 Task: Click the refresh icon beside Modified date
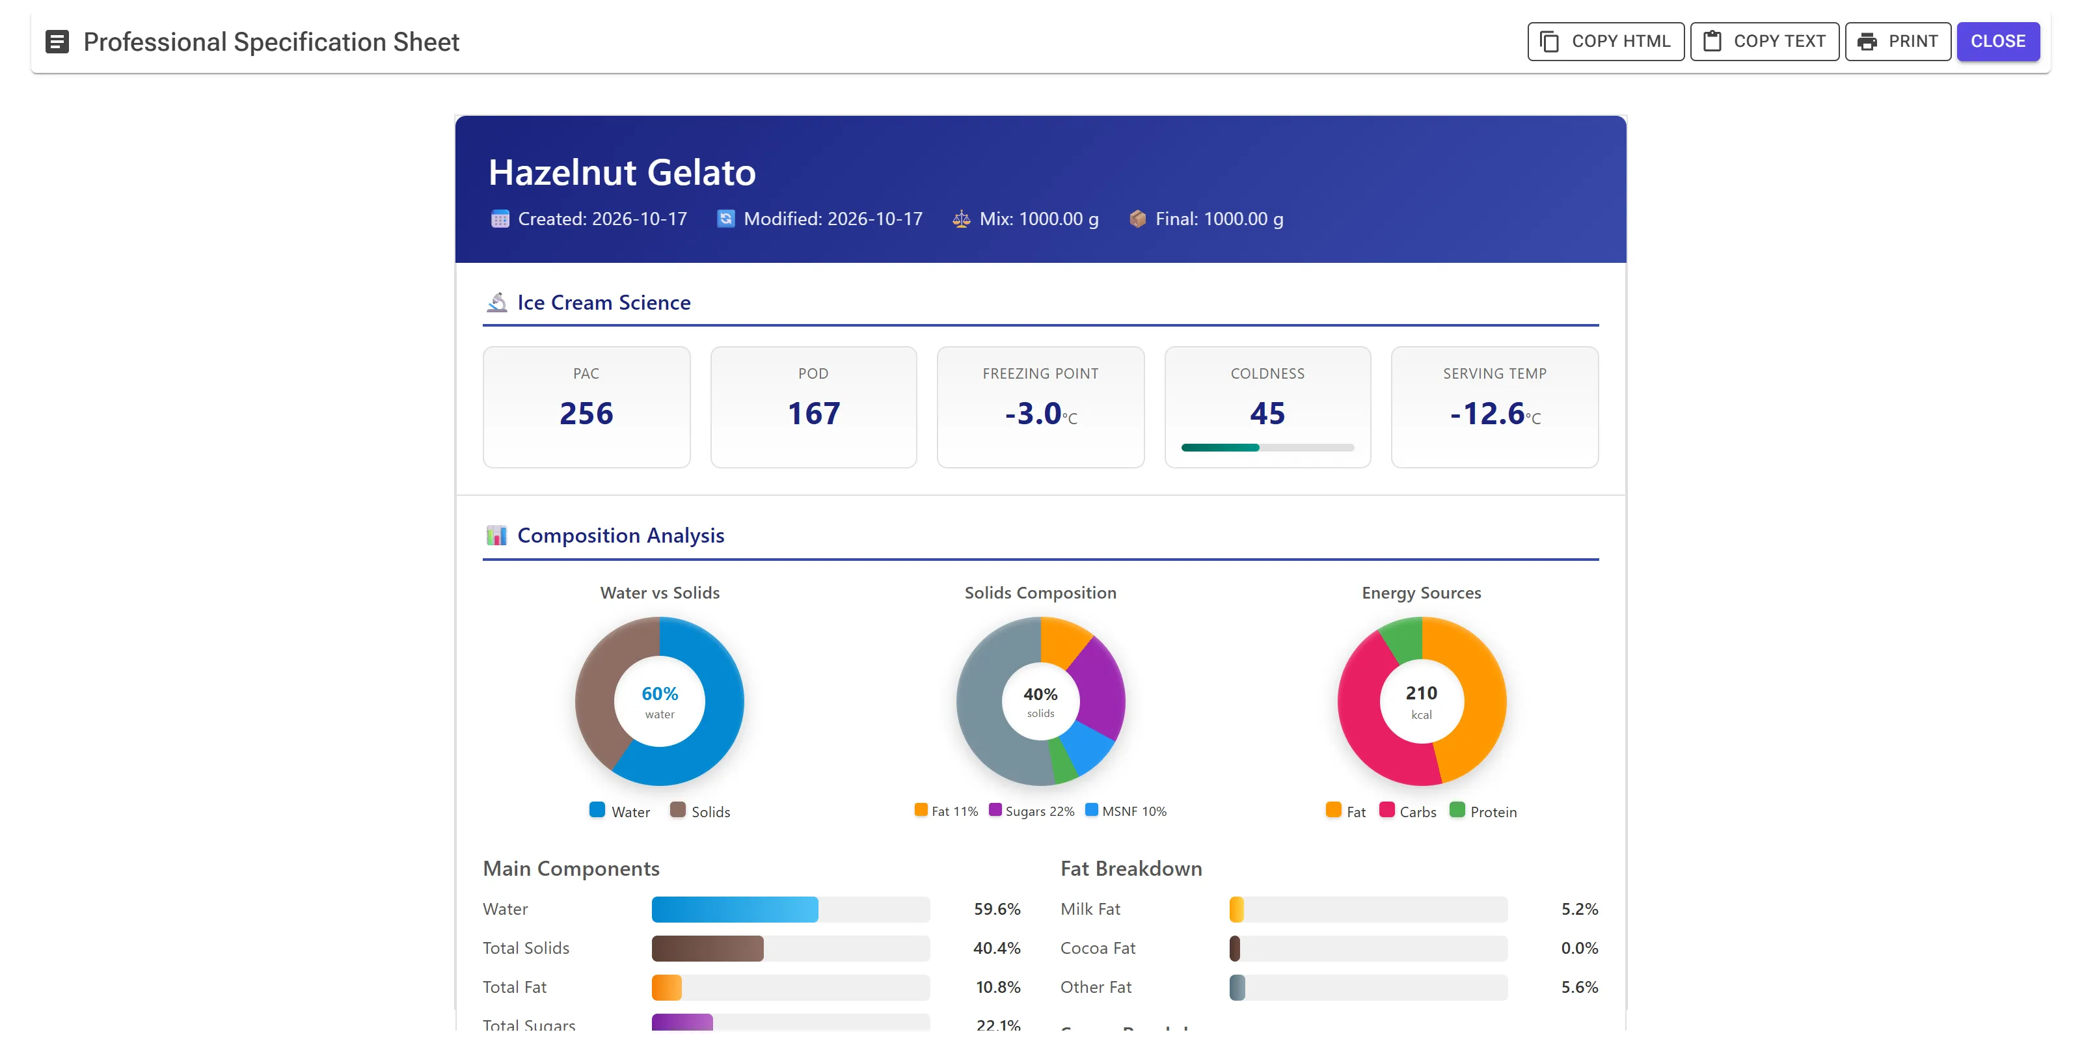[x=726, y=219]
